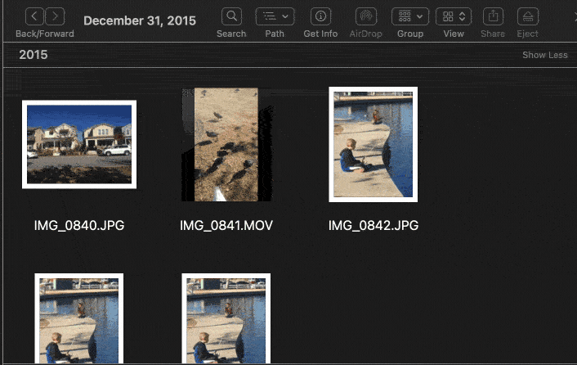Select the IMG_0841.MOV video thumbnail
This screenshot has width=577, height=365.
(226, 144)
